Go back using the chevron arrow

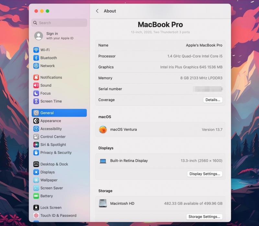click(x=97, y=11)
